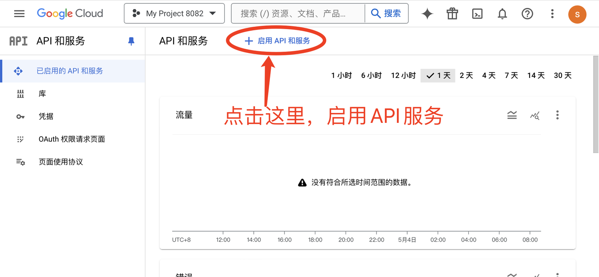The height and width of the screenshot is (277, 599).
Task: Open the notifications bell
Action: tap(502, 14)
